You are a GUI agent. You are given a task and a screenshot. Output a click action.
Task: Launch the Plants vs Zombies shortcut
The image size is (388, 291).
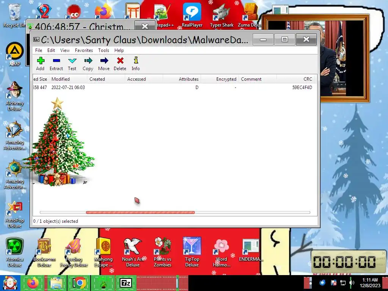click(162, 252)
